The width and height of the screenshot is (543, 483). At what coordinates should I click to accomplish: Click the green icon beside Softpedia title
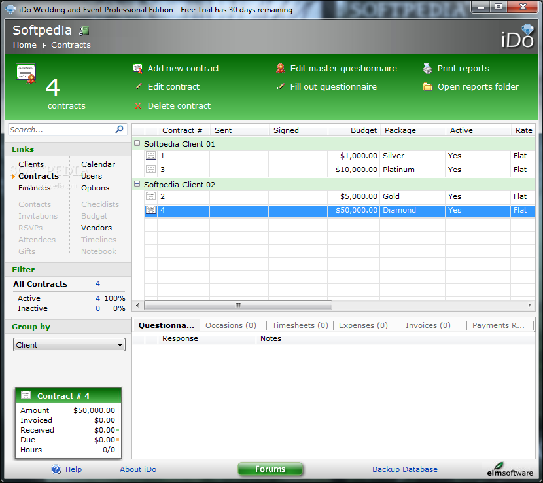tap(84, 31)
